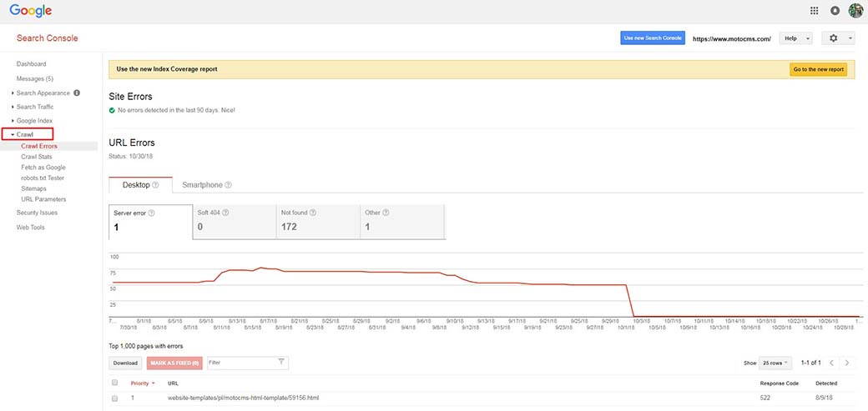868x411 pixels.
Task: Click the notifications bell icon
Action: [835, 11]
